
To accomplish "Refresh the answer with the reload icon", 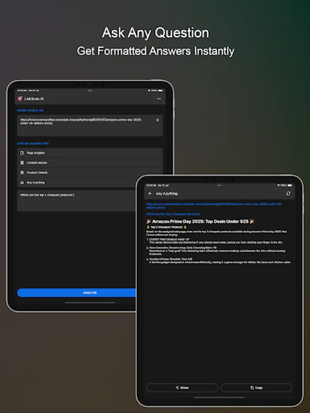I will (x=288, y=194).
